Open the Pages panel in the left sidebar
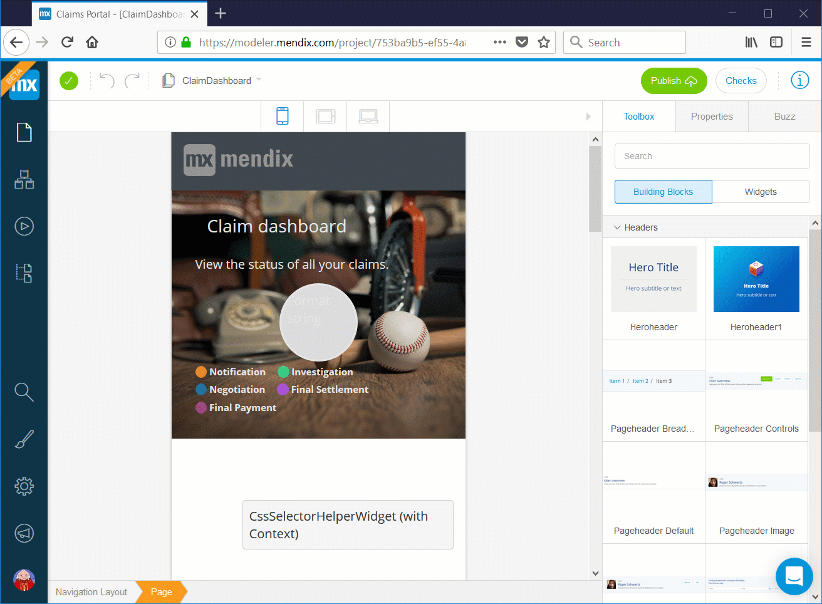Image resolution: width=822 pixels, height=604 pixels. pos(24,132)
